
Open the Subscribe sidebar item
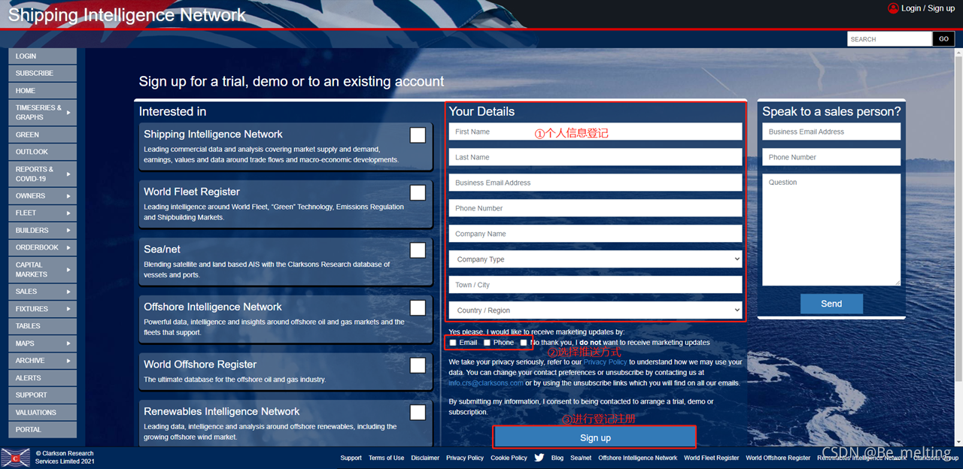tap(42, 74)
